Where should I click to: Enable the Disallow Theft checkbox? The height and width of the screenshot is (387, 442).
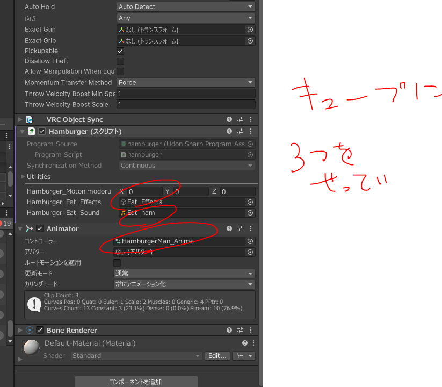point(120,61)
